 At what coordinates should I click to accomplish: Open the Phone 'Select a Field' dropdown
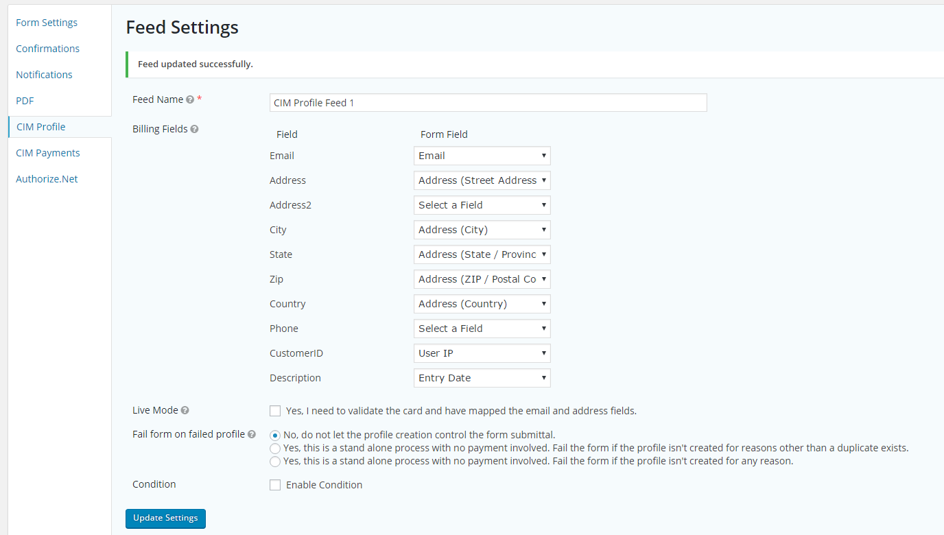tap(482, 329)
